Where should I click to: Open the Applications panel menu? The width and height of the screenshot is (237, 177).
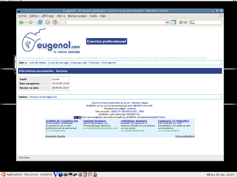point(14,174)
